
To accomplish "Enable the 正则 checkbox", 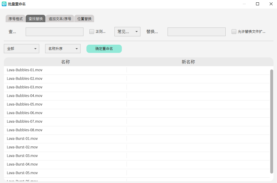I will click(x=92, y=32).
